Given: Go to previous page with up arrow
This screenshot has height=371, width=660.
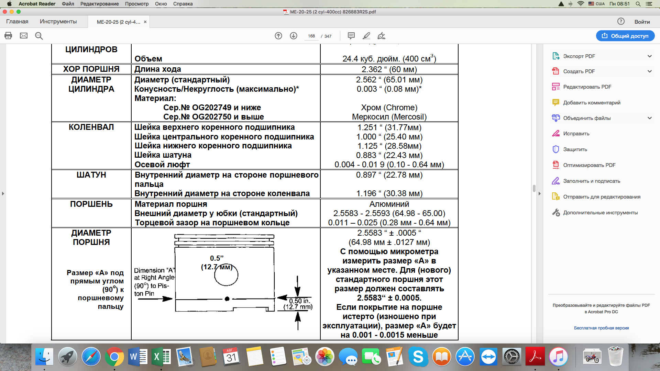Looking at the screenshot, I should (278, 36).
